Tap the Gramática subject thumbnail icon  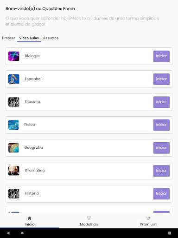tap(14, 171)
